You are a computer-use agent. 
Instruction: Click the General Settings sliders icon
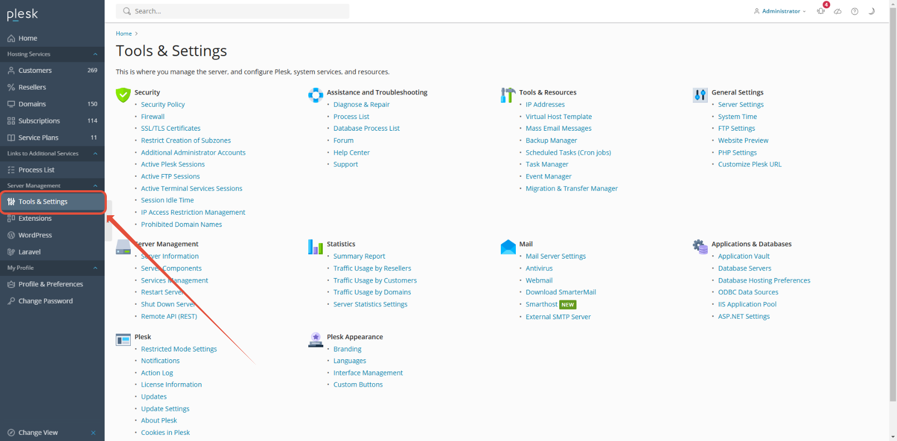coord(700,95)
